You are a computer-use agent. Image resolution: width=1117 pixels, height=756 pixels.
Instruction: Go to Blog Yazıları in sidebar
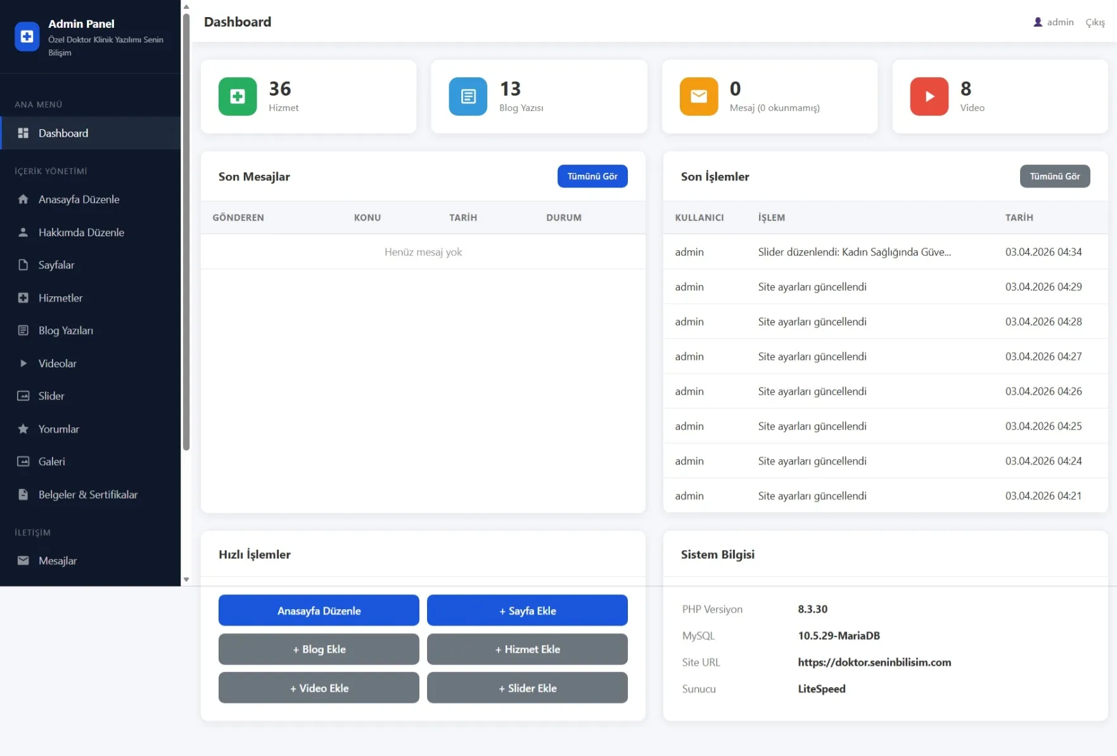[65, 331]
